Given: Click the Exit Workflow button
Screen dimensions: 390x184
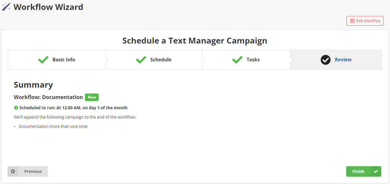Looking at the screenshot, I should 365,21.
